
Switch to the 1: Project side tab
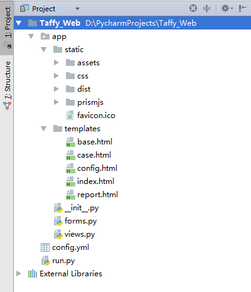pyautogui.click(x=7, y=28)
